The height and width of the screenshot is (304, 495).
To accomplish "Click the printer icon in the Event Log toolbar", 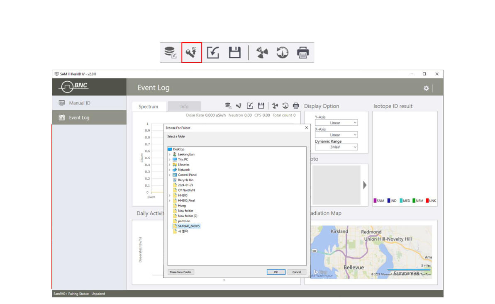I will click(296, 106).
